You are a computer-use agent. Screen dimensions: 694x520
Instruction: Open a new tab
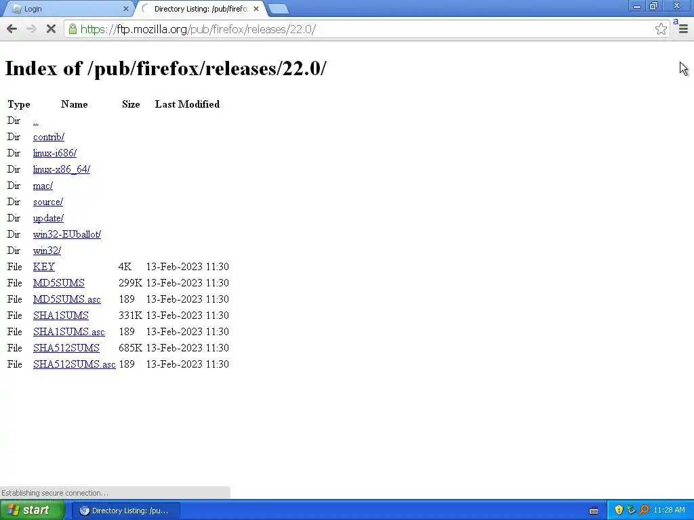click(279, 9)
